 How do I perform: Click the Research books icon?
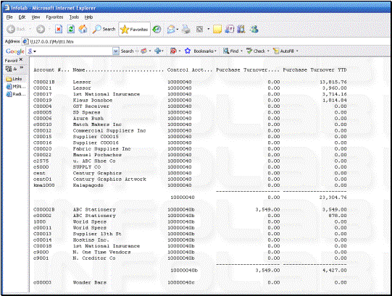click(x=241, y=30)
